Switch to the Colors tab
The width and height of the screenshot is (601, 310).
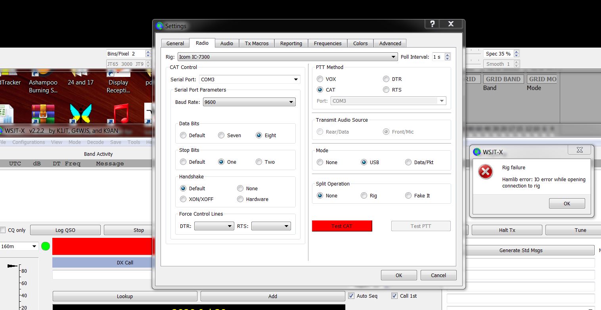(x=360, y=43)
